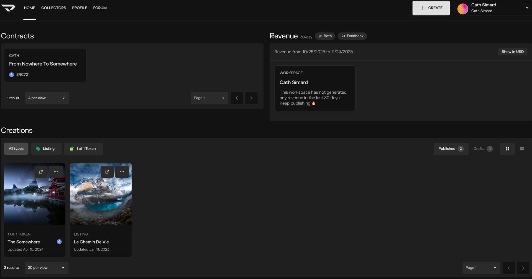Toggle Show in USD revenue display

pos(512,52)
